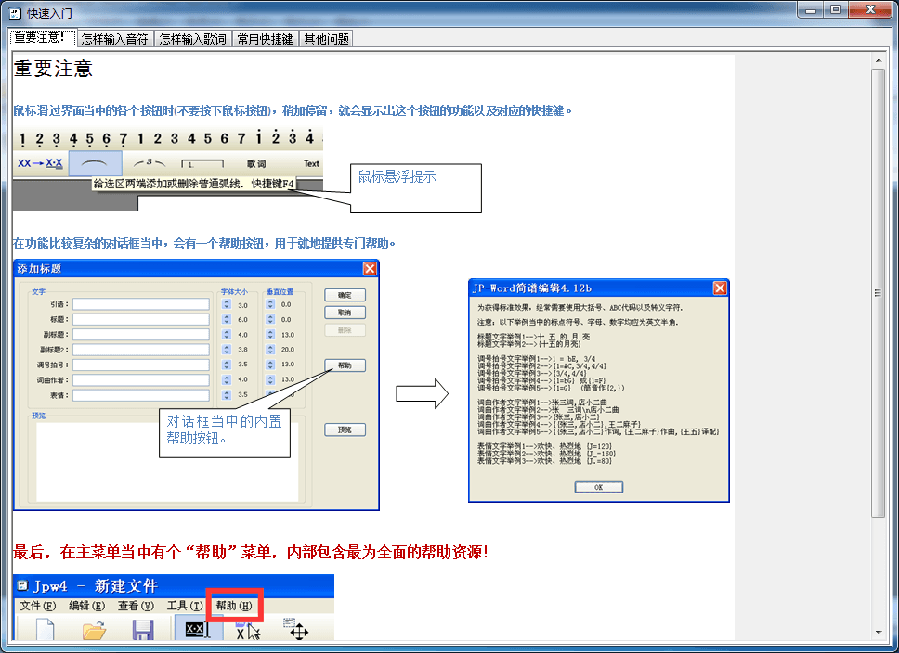Click the XX→X·X conversion icon
Screen dimensions: 899x653
tap(39, 163)
